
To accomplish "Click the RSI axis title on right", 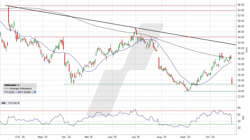I will pyautogui.click(x=243, y=118).
